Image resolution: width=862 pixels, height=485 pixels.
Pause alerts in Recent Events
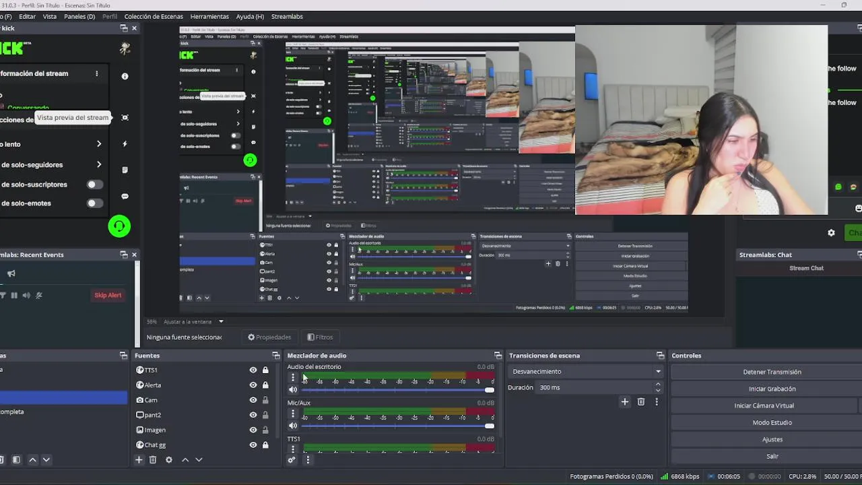(x=14, y=295)
